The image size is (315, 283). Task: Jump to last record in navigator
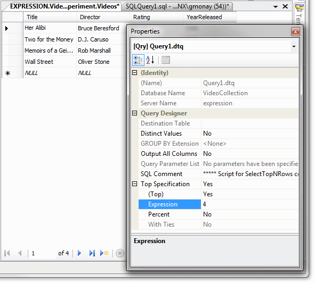pyautogui.click(x=92, y=254)
